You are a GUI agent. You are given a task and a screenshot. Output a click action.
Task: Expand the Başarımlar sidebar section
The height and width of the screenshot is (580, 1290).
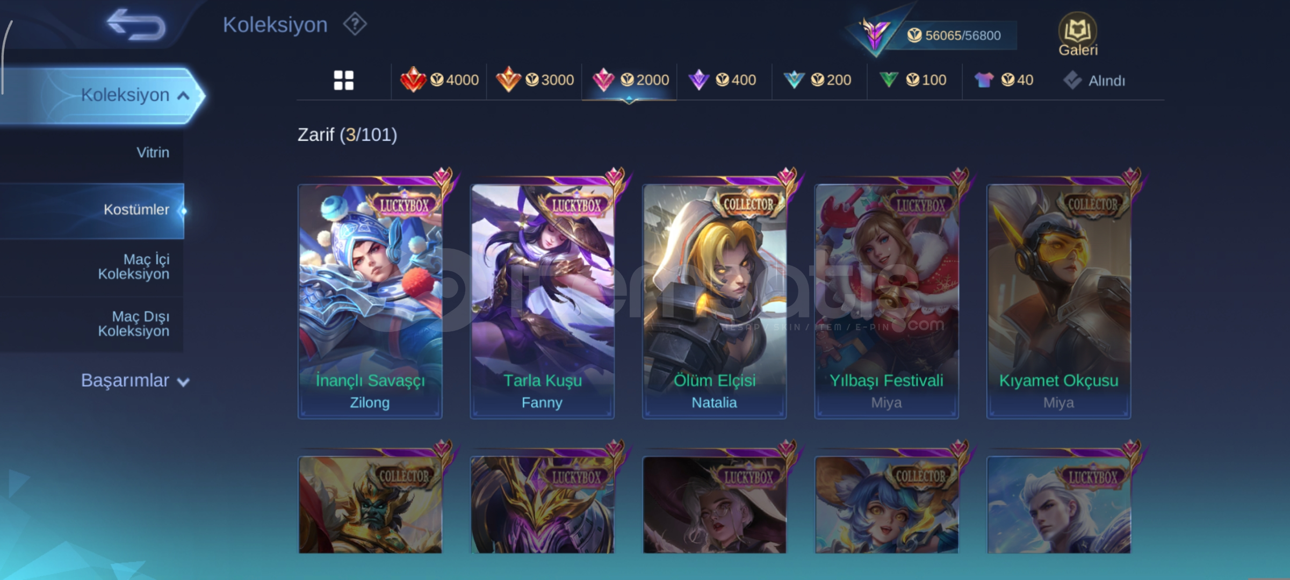pyautogui.click(x=135, y=381)
